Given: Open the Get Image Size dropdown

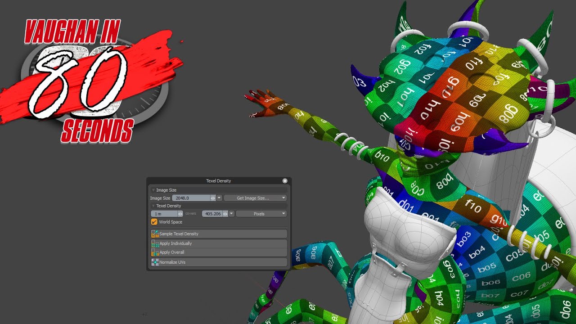Looking at the screenshot, I should coord(255,198).
